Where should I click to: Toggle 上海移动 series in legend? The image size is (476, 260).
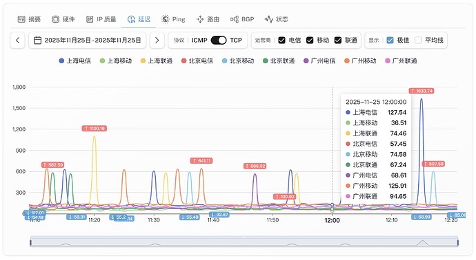point(116,61)
